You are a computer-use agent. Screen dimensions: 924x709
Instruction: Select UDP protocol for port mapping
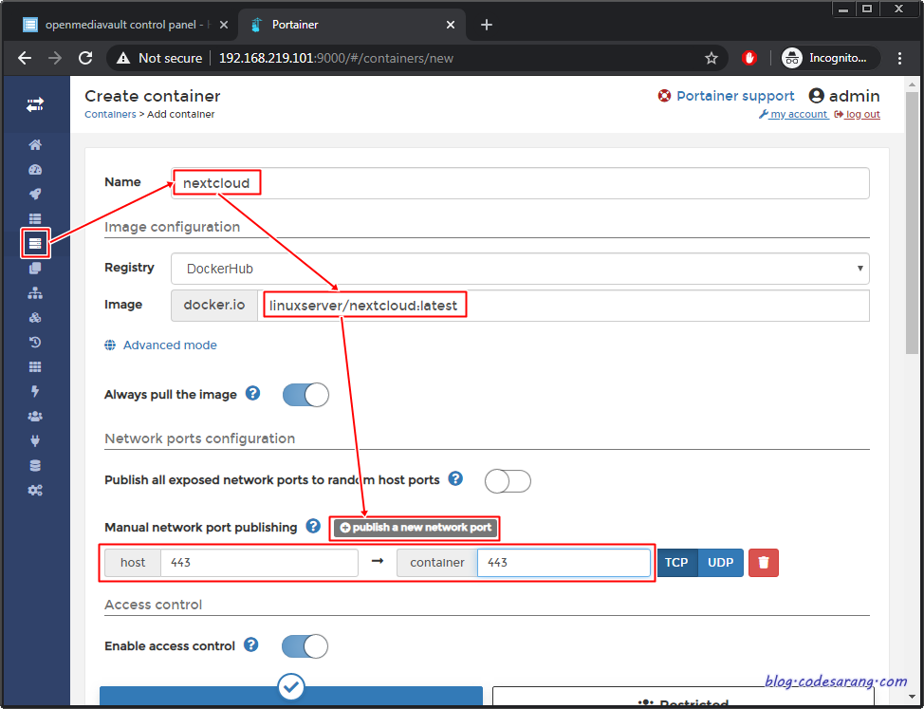pos(720,562)
